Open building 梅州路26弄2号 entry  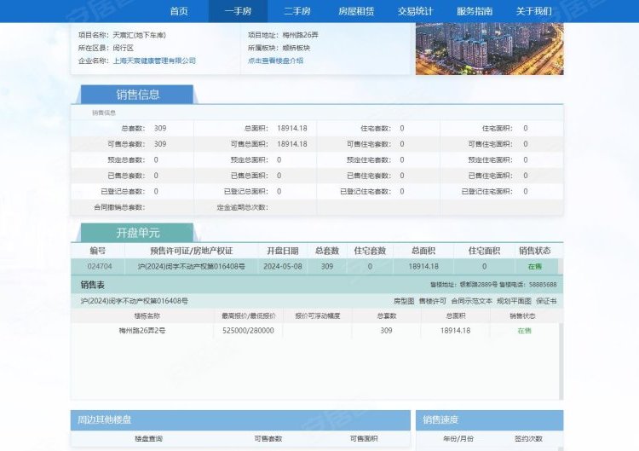point(147,330)
